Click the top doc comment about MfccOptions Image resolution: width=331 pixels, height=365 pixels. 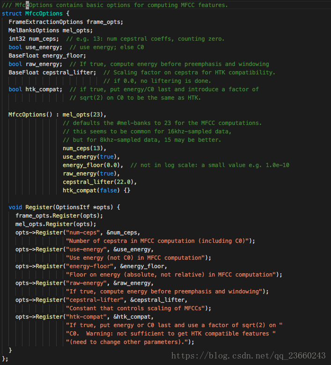coord(115,5)
